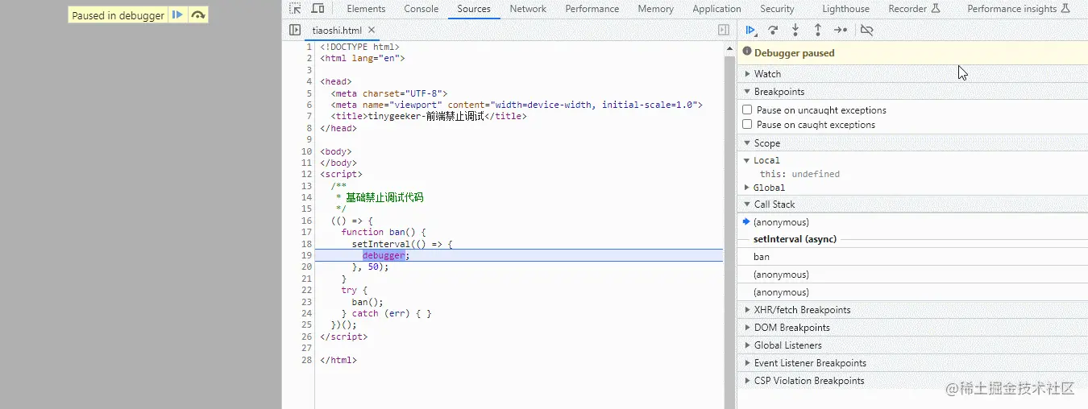This screenshot has height=409, width=1088.
Task: Switch to the Elements tab
Action: pyautogui.click(x=366, y=9)
